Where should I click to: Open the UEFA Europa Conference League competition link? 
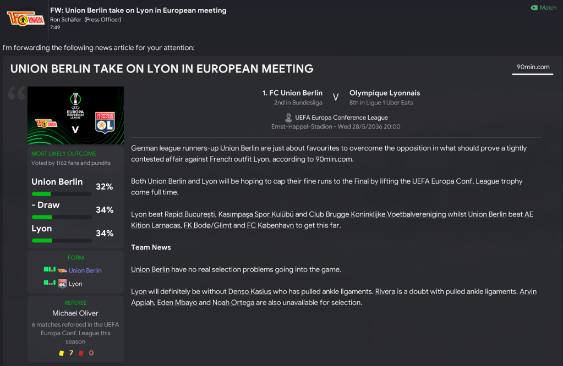click(341, 118)
